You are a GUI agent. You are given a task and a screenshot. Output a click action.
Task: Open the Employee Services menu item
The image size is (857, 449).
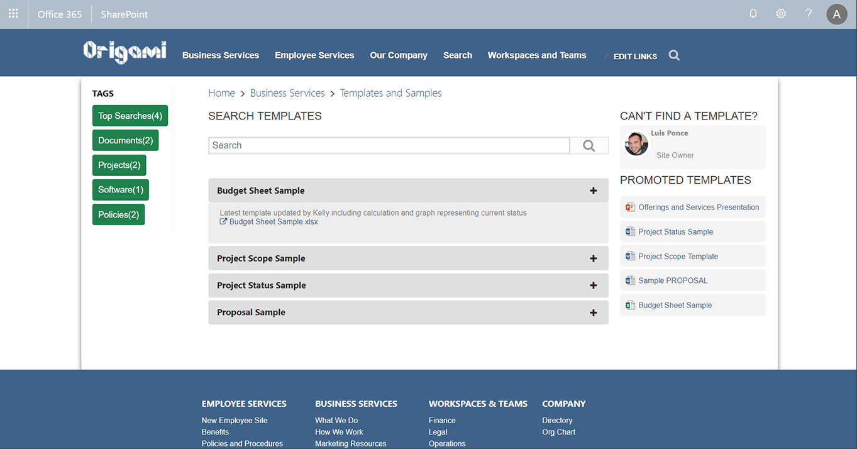[314, 55]
